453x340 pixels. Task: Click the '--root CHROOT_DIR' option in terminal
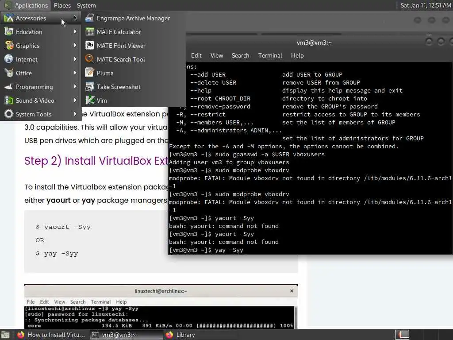tap(220, 99)
